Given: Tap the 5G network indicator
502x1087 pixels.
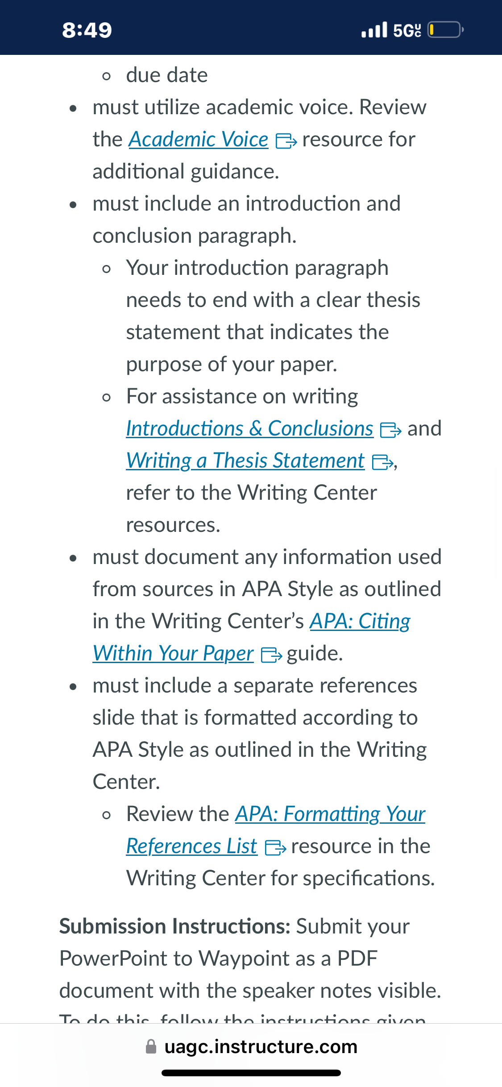Looking at the screenshot, I should click(x=407, y=30).
